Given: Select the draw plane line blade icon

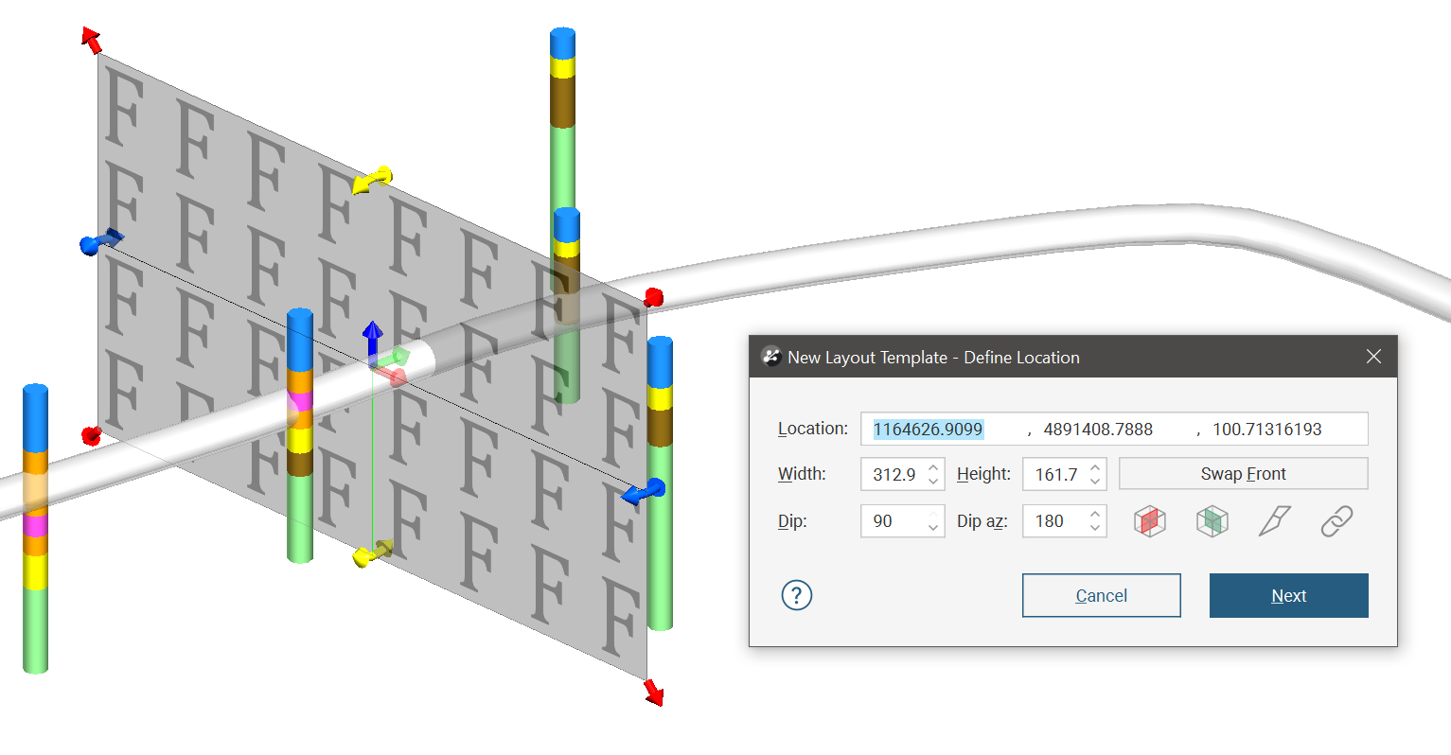Looking at the screenshot, I should (x=1274, y=521).
